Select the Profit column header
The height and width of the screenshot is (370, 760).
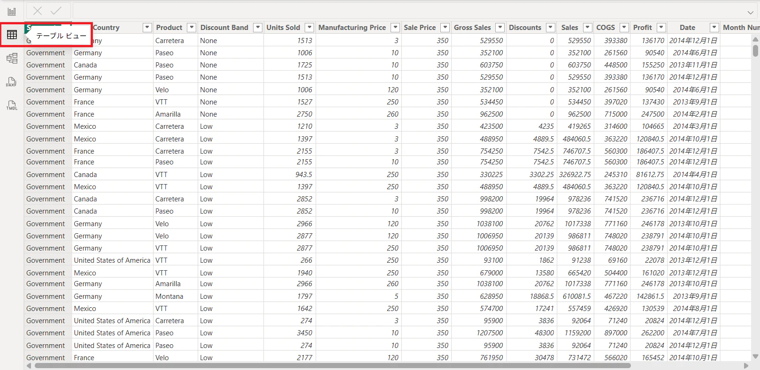(642, 28)
